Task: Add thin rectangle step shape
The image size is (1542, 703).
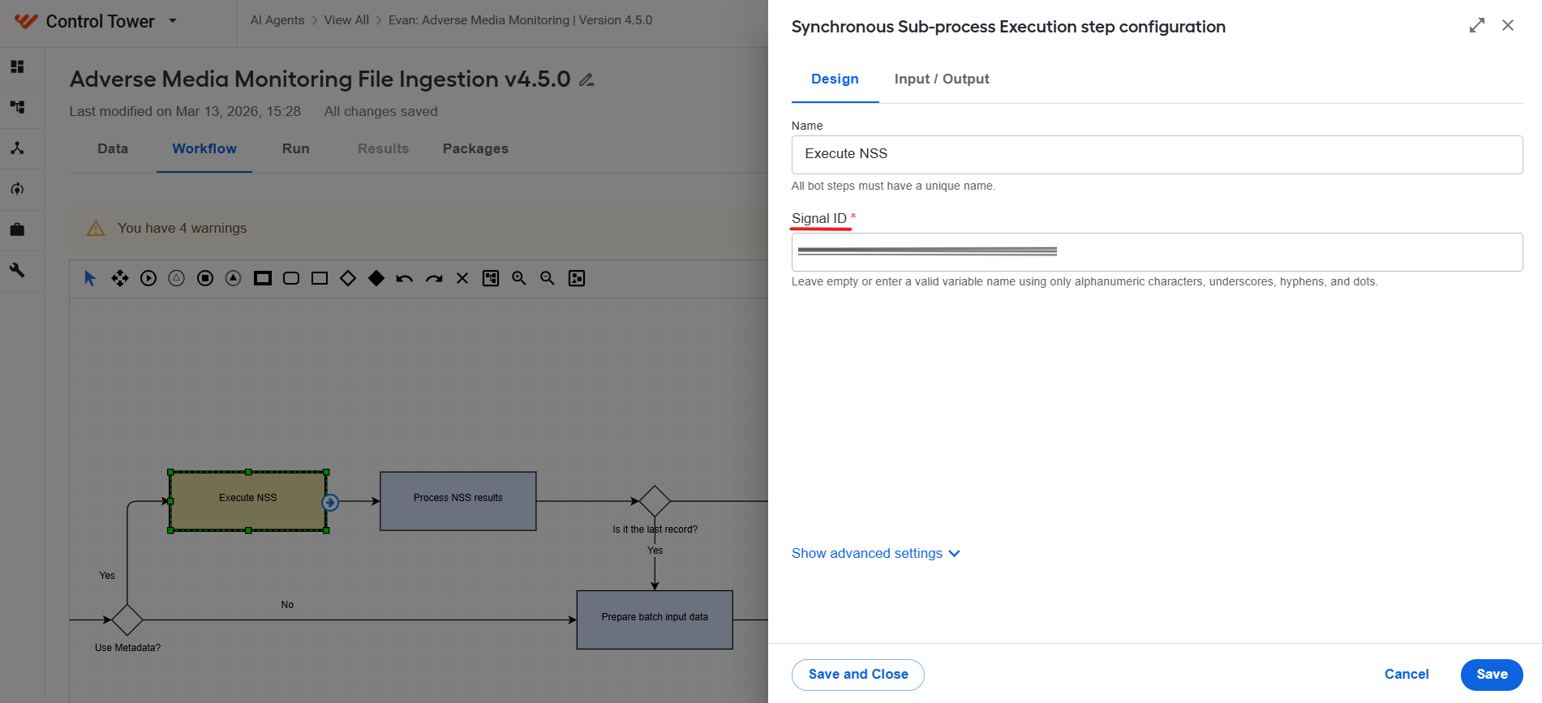Action: [x=320, y=278]
